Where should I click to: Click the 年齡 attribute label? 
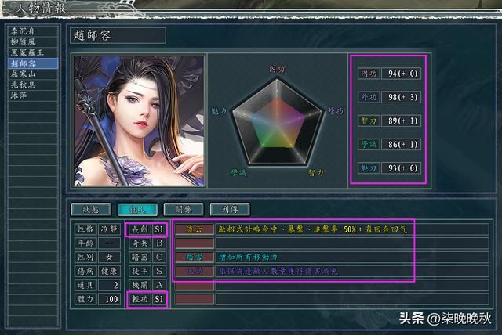(x=85, y=243)
